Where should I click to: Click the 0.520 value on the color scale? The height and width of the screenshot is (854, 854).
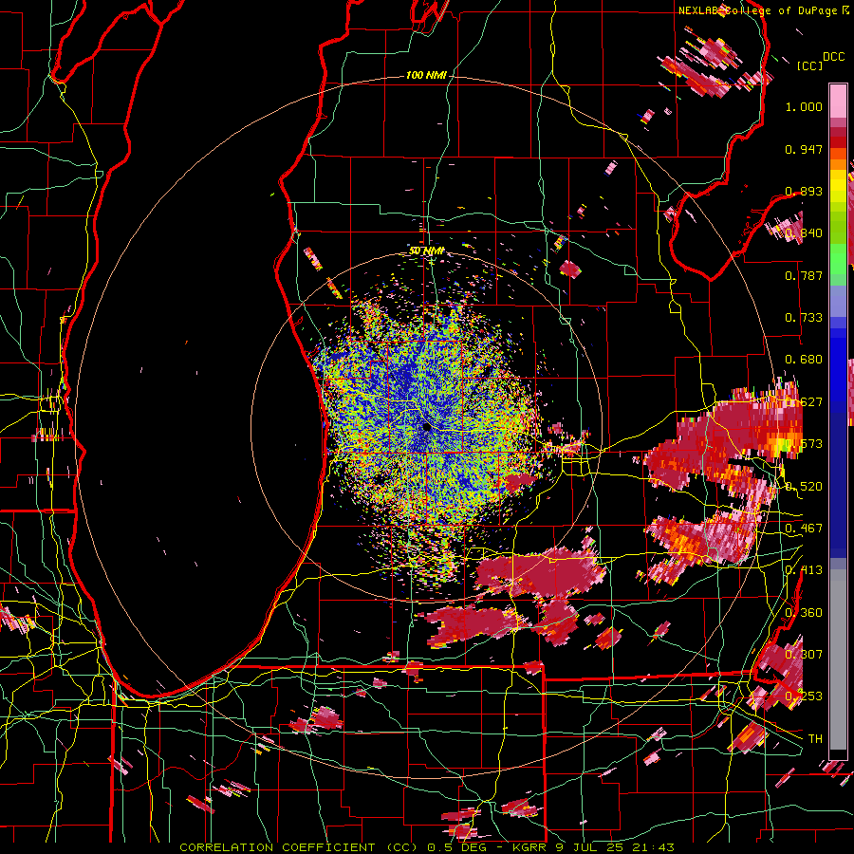tap(804, 487)
